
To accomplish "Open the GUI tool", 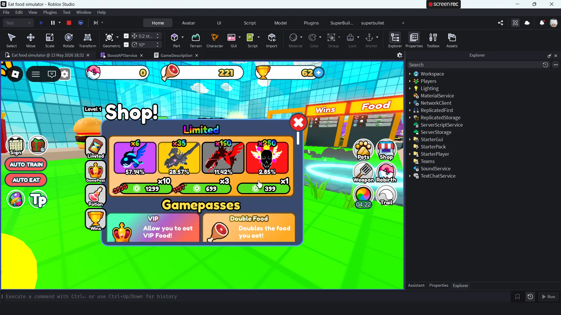I will tap(231, 40).
